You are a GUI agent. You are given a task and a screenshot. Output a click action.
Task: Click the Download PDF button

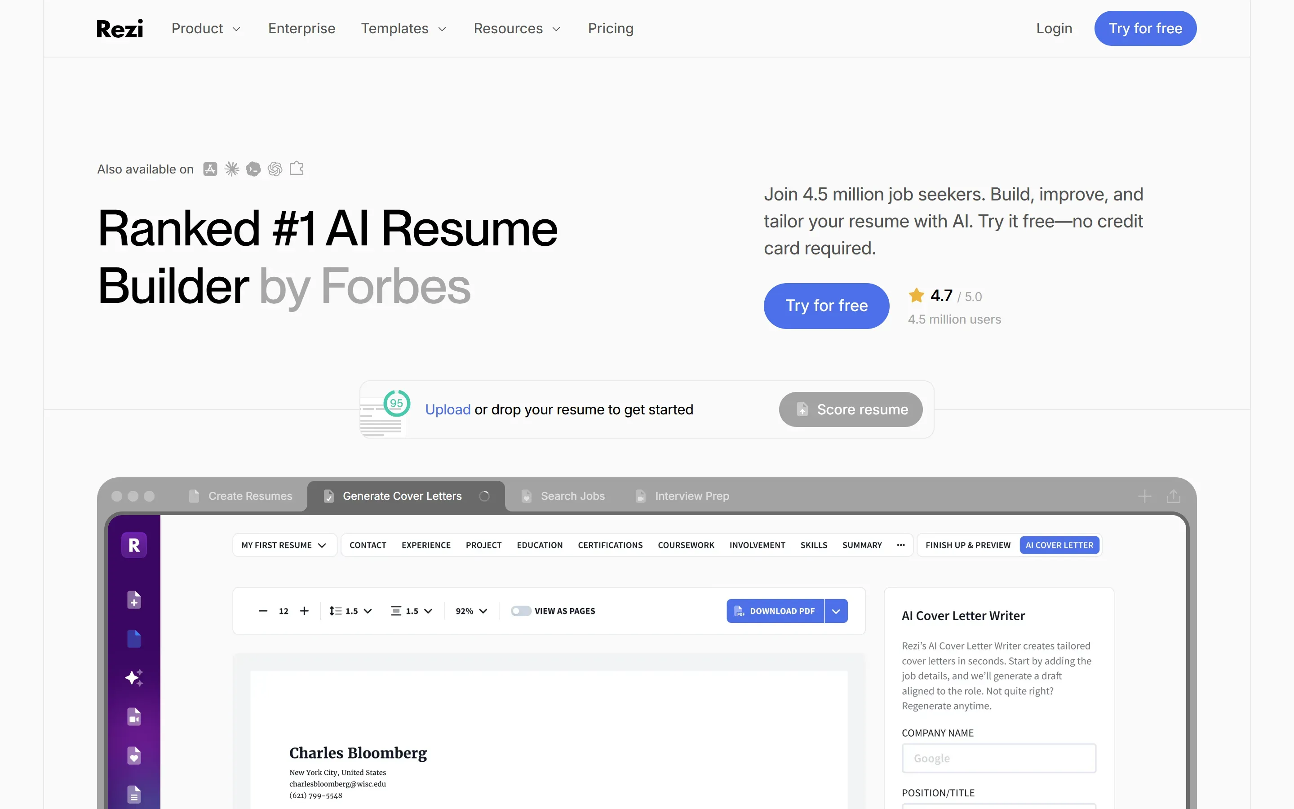pos(775,611)
